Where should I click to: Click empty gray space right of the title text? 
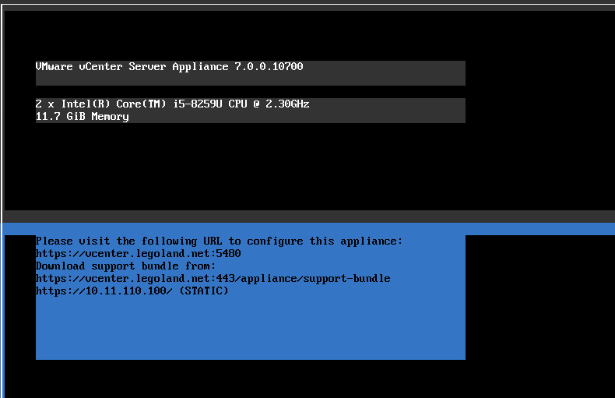389,72
